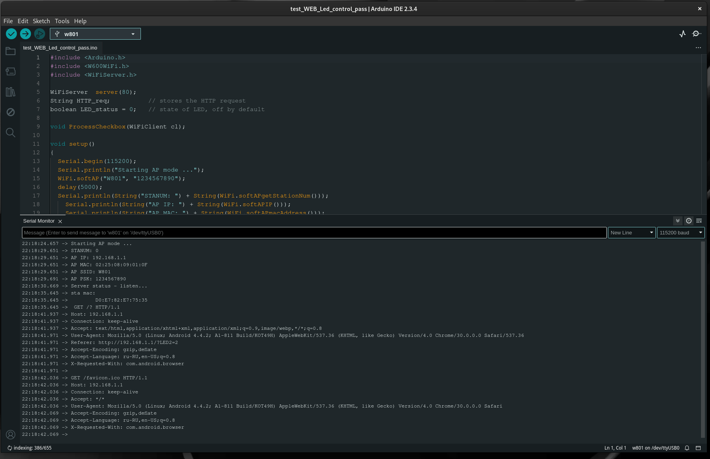This screenshot has width=710, height=459.
Task: Click the account profile icon
Action: [11, 435]
